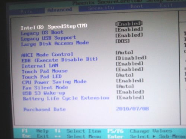Toggle Legacy OS Boot Enabled value
Image resolution: width=186 pixels, height=139 pixels.
coord(129,29)
